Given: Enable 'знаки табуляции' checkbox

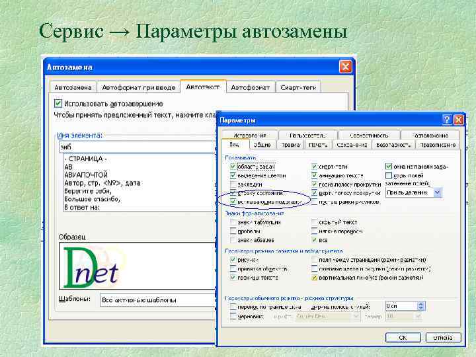Looking at the screenshot, I should click(x=233, y=222).
